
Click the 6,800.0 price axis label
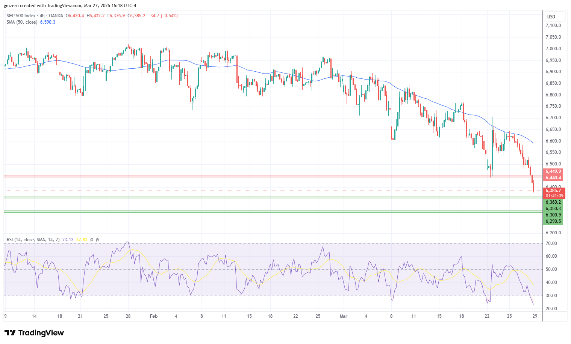(553, 95)
